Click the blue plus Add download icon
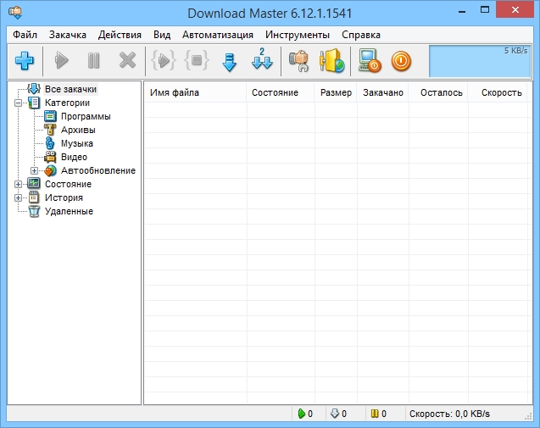 (x=23, y=61)
